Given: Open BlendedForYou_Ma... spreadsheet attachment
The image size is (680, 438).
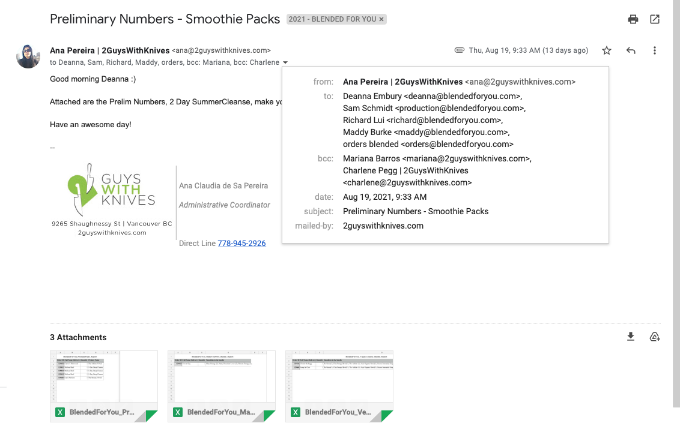Looking at the screenshot, I should click(x=222, y=386).
